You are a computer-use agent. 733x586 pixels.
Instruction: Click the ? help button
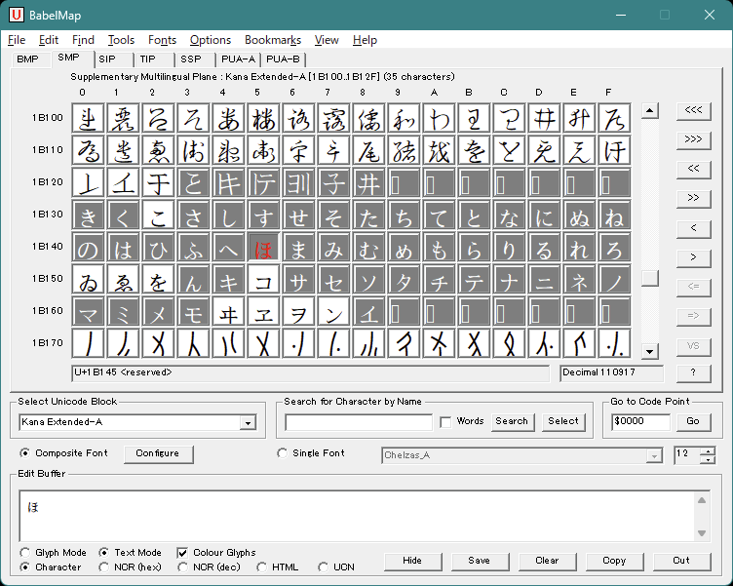click(x=693, y=373)
